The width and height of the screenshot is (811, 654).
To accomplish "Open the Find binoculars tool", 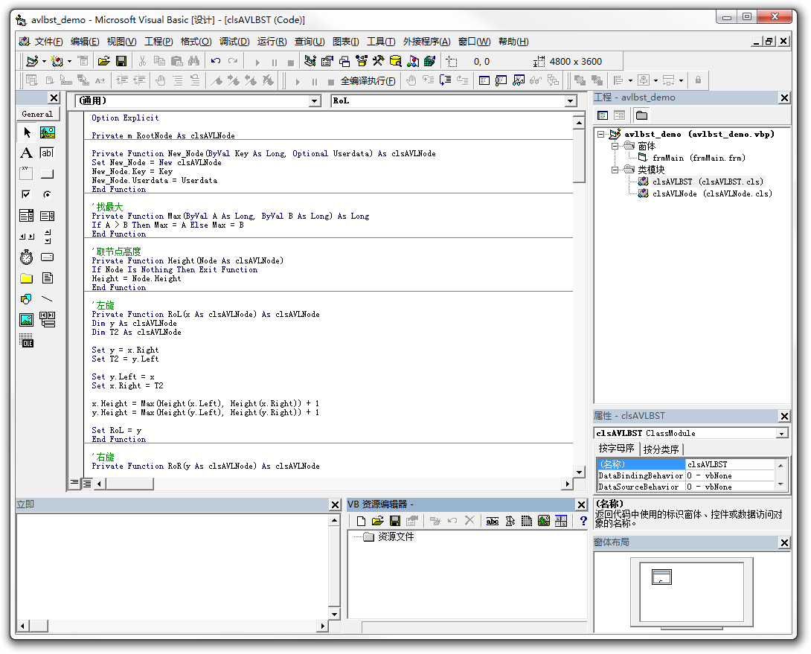I will tap(193, 61).
